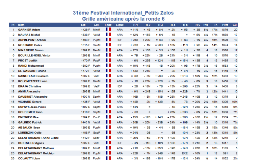Screen dimensions: 263x164
Task: Click the flag beside DMITRIEV Mira
Action: click(108, 117)
